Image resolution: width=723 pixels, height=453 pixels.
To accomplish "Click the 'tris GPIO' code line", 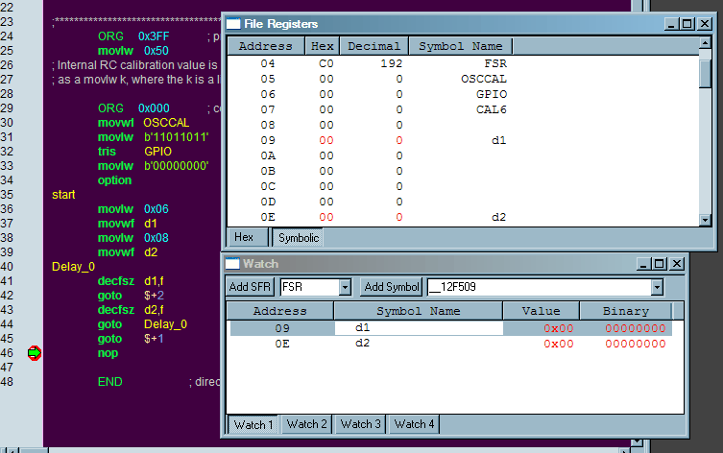I will pos(134,151).
